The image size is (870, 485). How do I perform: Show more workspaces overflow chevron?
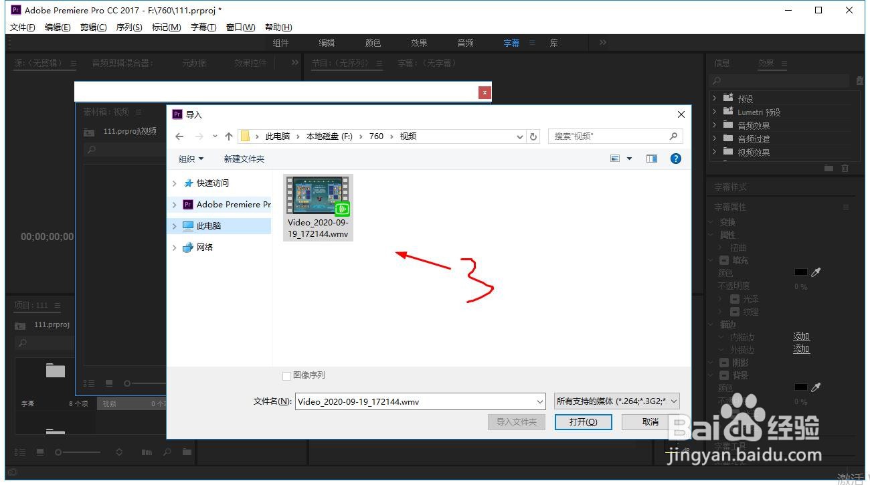603,42
